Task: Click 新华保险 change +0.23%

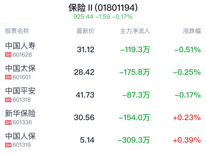Action: (x=187, y=117)
